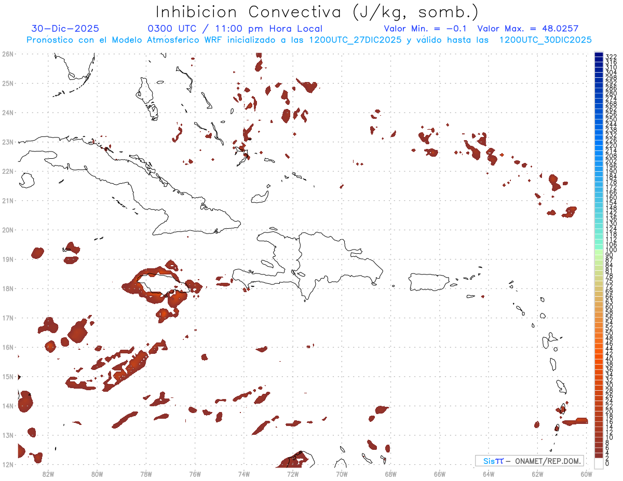623x481 pixels.
Task: Click the 20N latitude label
Action: tap(8, 230)
